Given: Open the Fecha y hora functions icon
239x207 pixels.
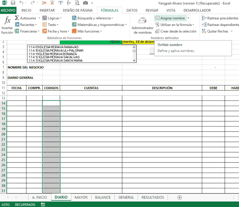Looking at the screenshot, I should click(45, 31).
